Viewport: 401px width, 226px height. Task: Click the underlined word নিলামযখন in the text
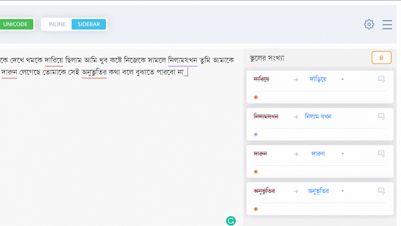[183, 60]
